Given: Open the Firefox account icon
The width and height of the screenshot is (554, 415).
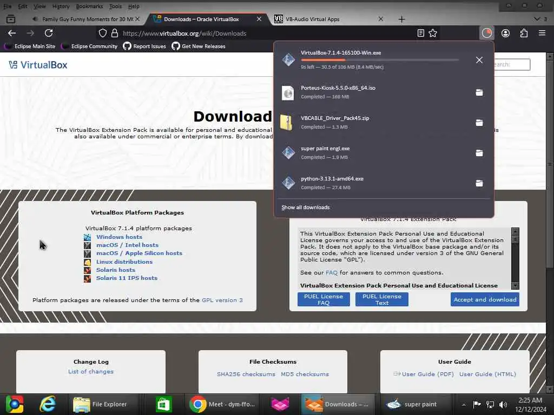Looking at the screenshot, I should (x=506, y=33).
